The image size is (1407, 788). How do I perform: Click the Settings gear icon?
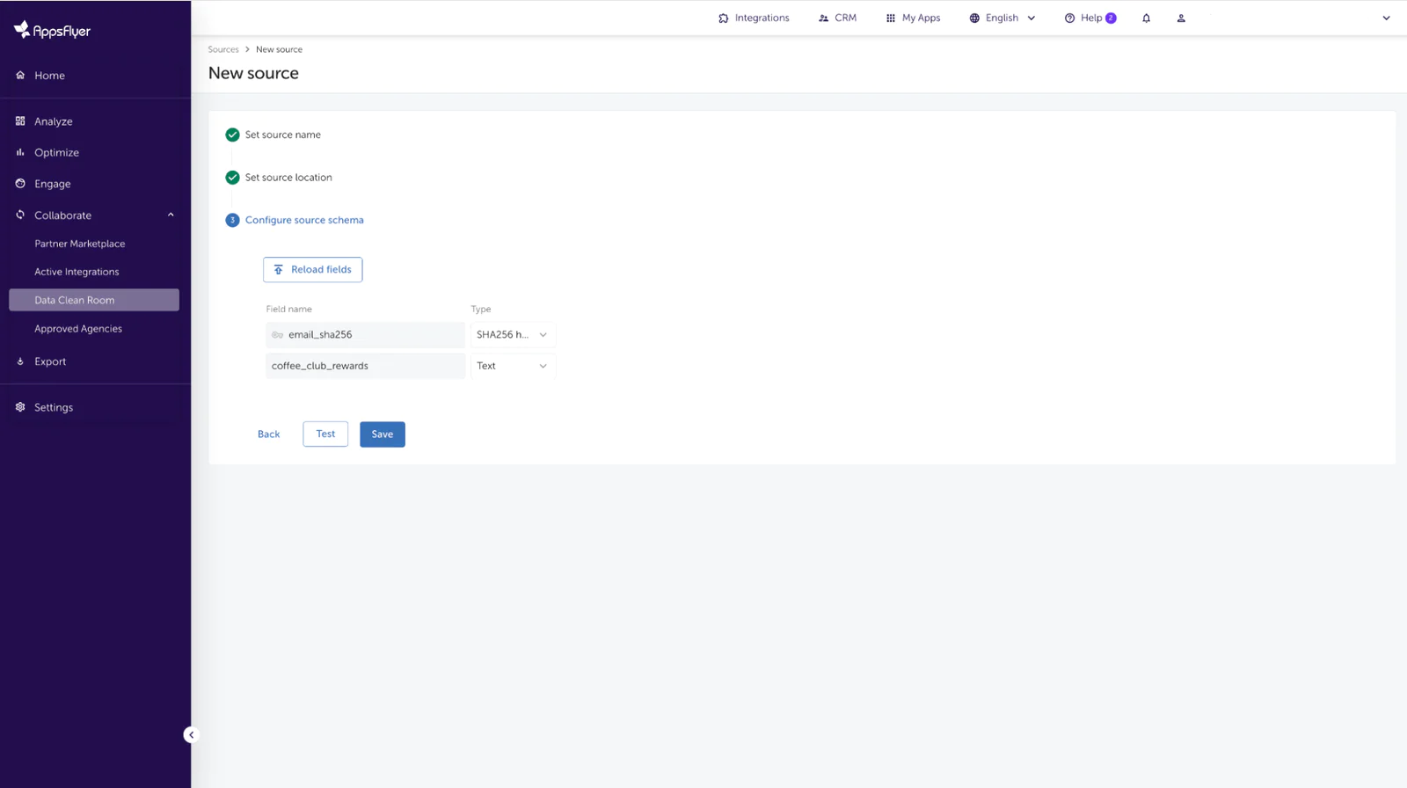pos(20,407)
